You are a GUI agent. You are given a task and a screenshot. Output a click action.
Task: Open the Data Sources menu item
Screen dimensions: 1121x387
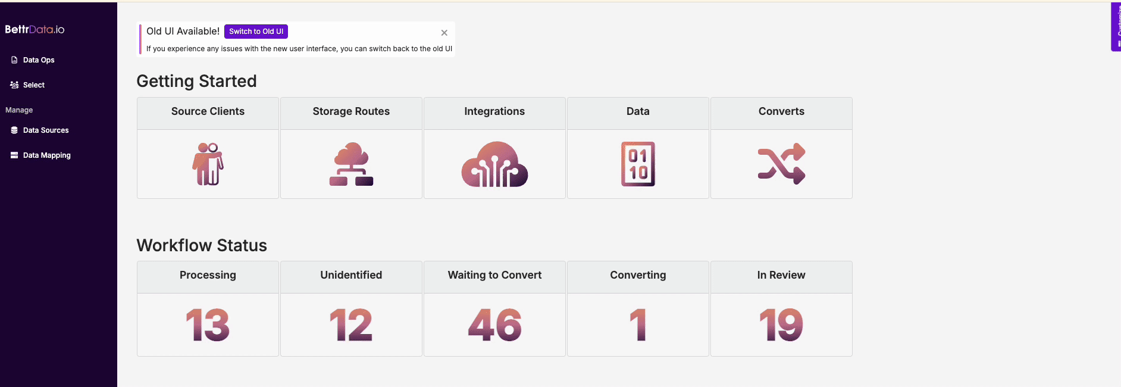point(46,130)
